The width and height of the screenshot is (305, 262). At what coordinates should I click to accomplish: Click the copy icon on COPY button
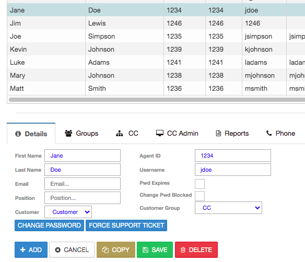pos(105,250)
